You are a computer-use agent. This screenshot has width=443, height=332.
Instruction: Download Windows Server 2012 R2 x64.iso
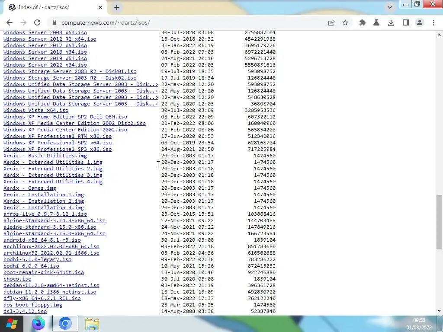(50, 39)
